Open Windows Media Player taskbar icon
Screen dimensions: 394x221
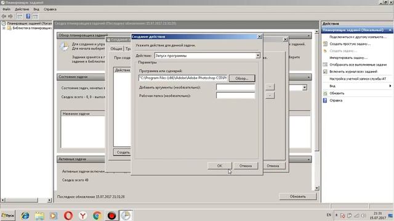pyautogui.click(x=54, y=215)
